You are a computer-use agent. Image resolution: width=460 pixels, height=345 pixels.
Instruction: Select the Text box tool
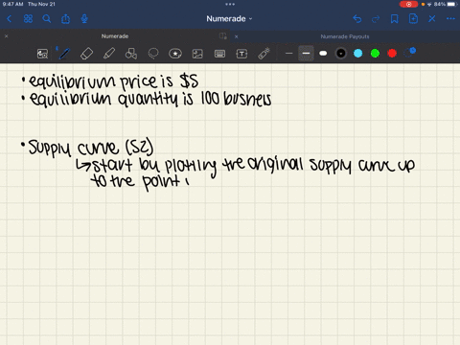[241, 54]
